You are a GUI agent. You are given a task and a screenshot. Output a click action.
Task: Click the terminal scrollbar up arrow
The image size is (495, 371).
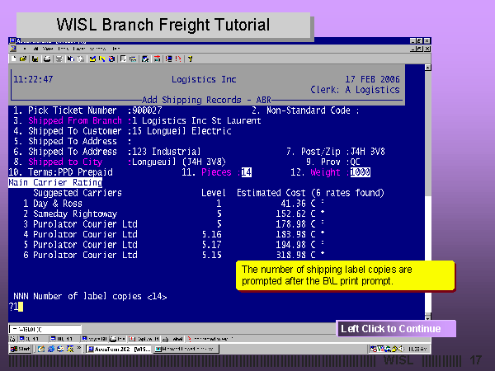(427, 68)
